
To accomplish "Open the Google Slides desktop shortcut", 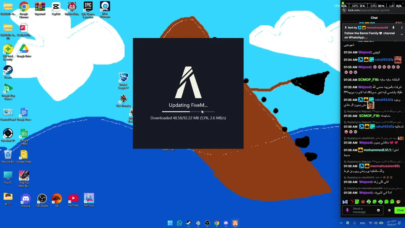I will [24, 156].
